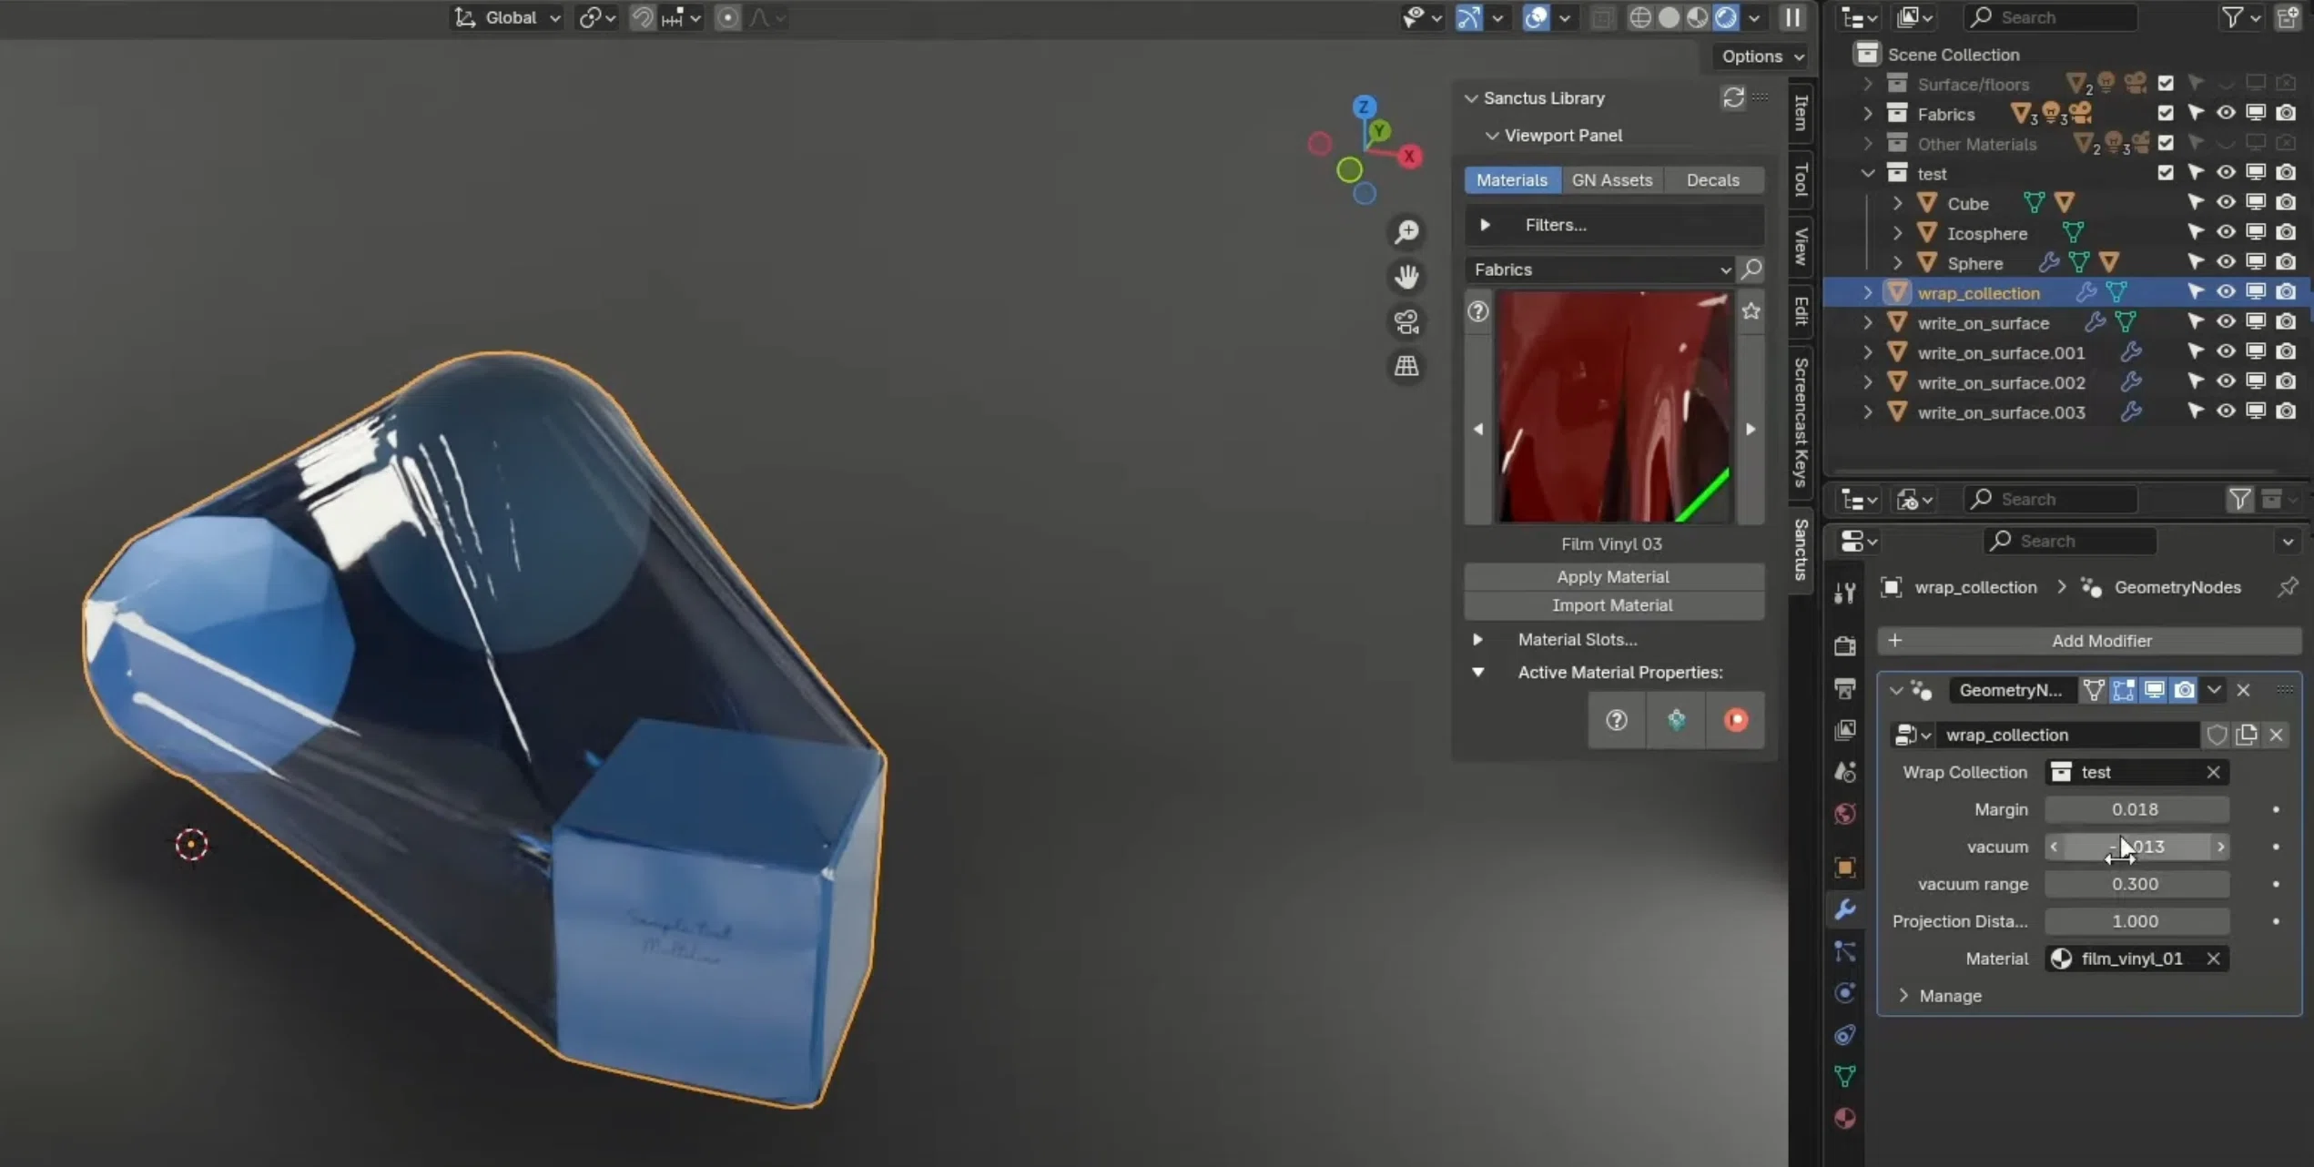The width and height of the screenshot is (2314, 1167).
Task: Open the viewport Options button
Action: [x=1761, y=56]
